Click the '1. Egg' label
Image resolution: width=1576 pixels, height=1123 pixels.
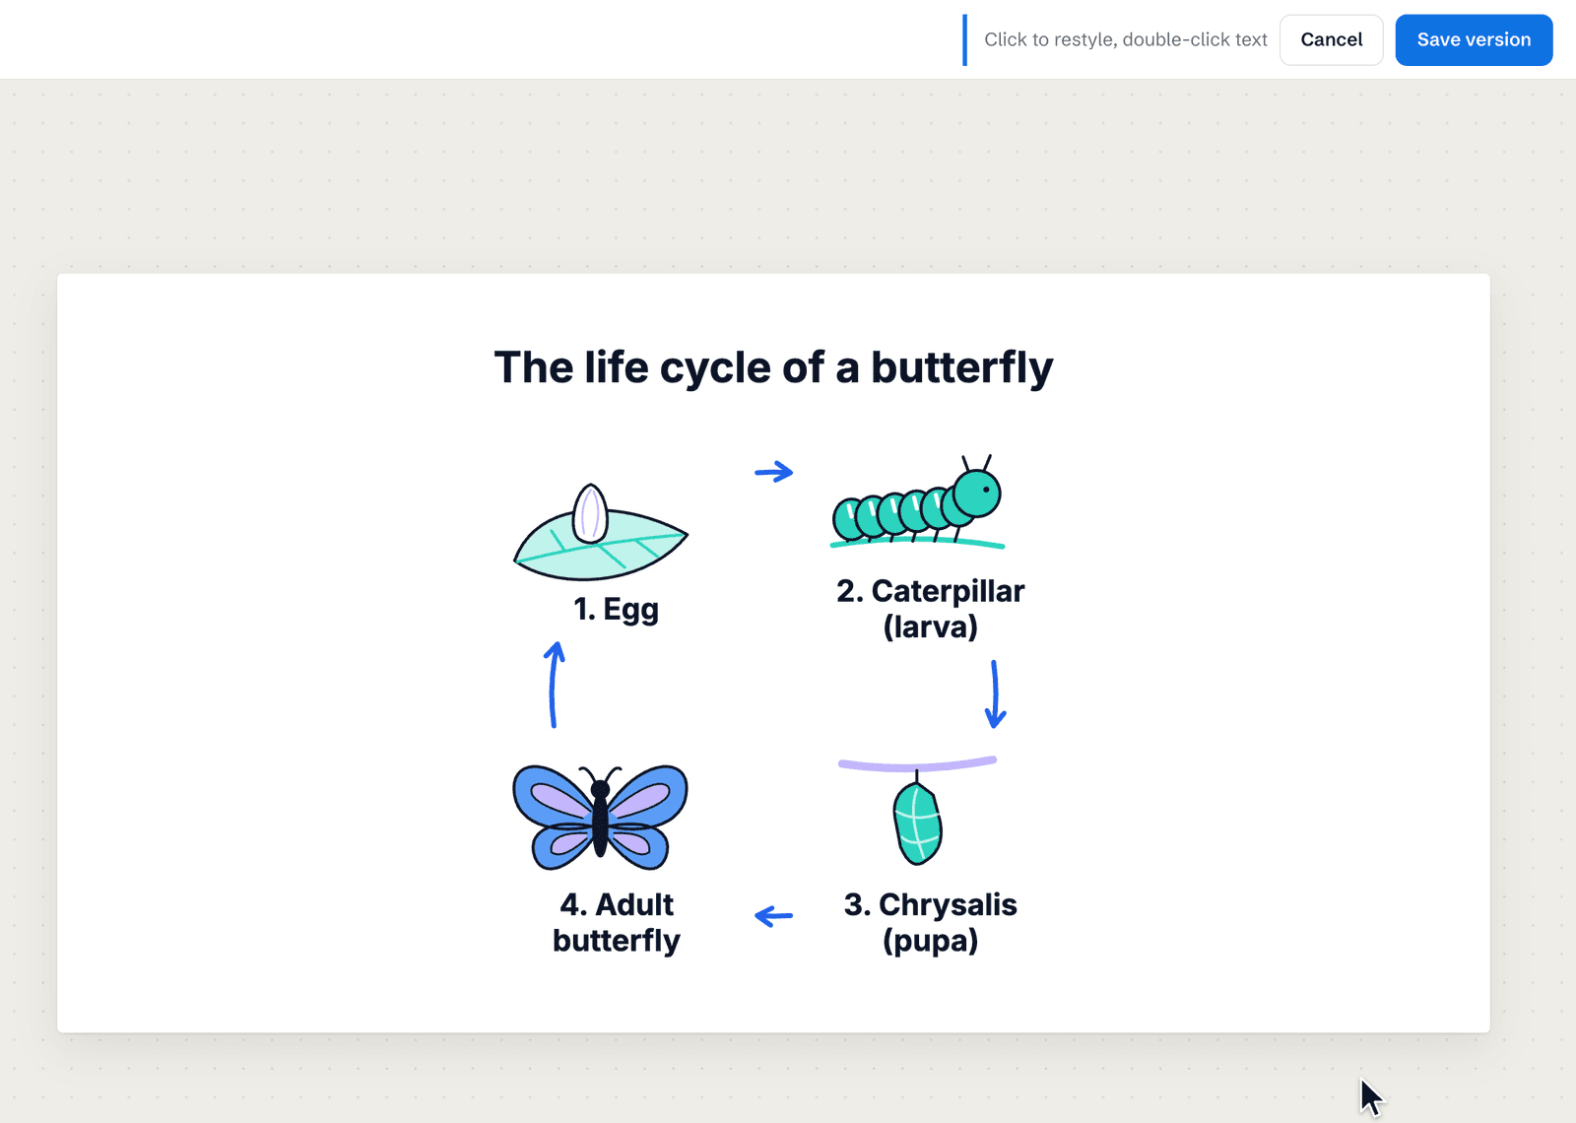coord(617,610)
